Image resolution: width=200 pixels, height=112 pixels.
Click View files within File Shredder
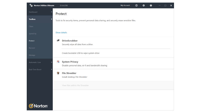pos(75,85)
